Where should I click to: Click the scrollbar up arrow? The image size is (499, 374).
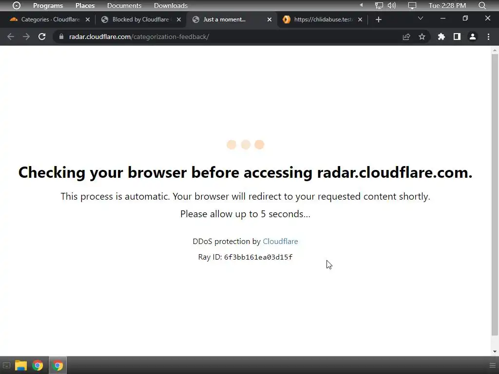(x=495, y=50)
